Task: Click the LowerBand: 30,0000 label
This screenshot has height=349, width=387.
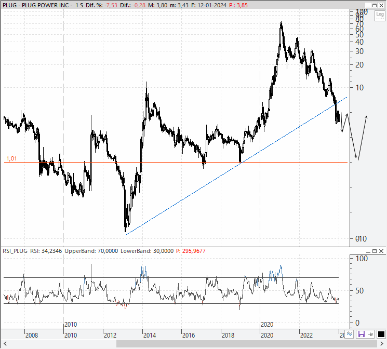Action: click(x=147, y=251)
